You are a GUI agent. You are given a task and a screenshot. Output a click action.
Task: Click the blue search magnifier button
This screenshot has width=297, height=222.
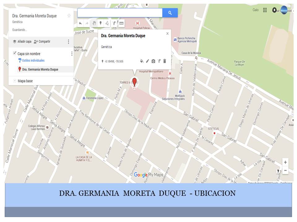click(170, 13)
